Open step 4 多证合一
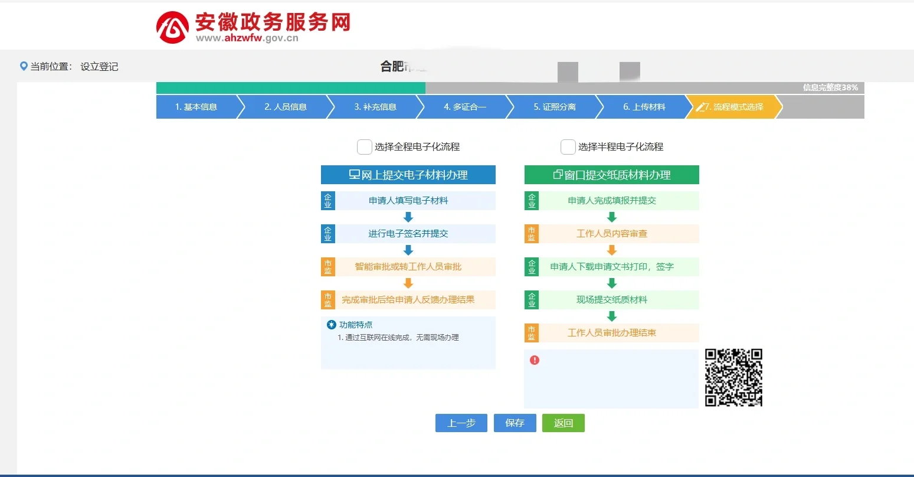The width and height of the screenshot is (914, 477). [465, 107]
